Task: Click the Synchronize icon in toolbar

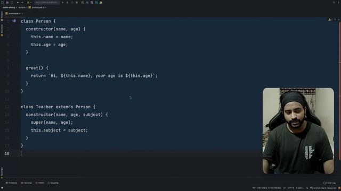Action: coord(12,2)
